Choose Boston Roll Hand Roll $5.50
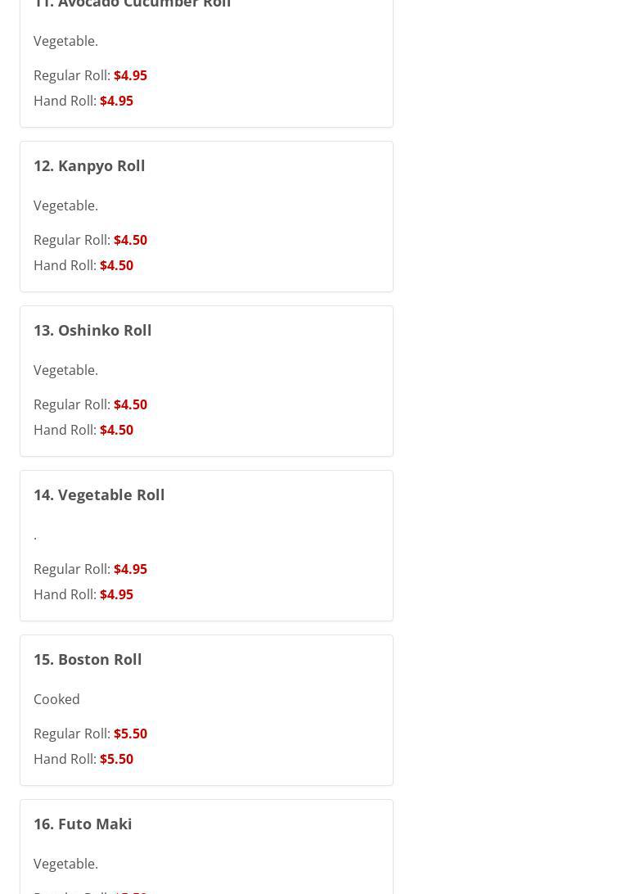This screenshot has width=630, height=894. [116, 759]
